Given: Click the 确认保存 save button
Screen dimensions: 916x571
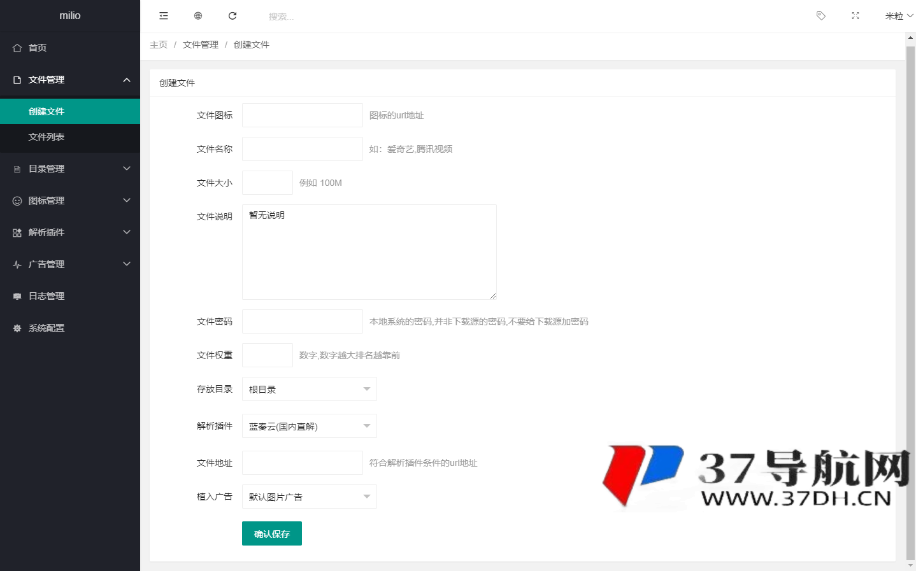Looking at the screenshot, I should click(271, 533).
